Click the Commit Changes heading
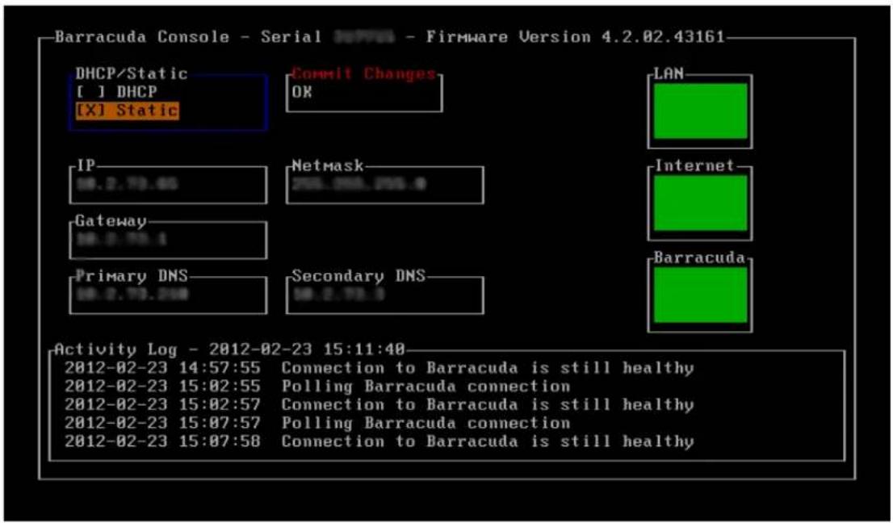 pos(363,74)
